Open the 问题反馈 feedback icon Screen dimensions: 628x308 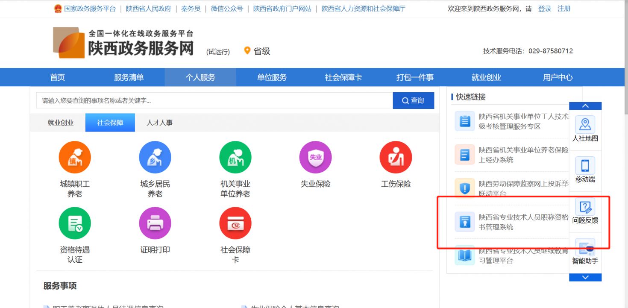point(585,207)
